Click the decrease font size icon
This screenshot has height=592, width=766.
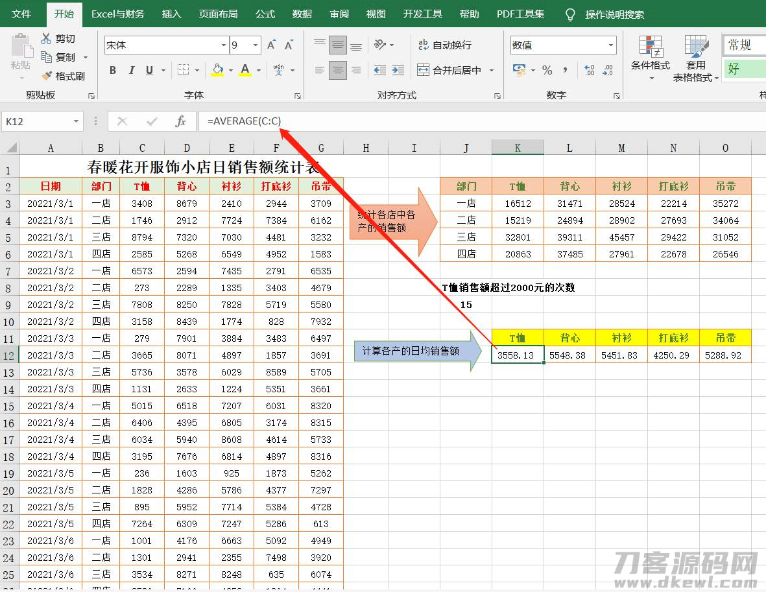[289, 45]
